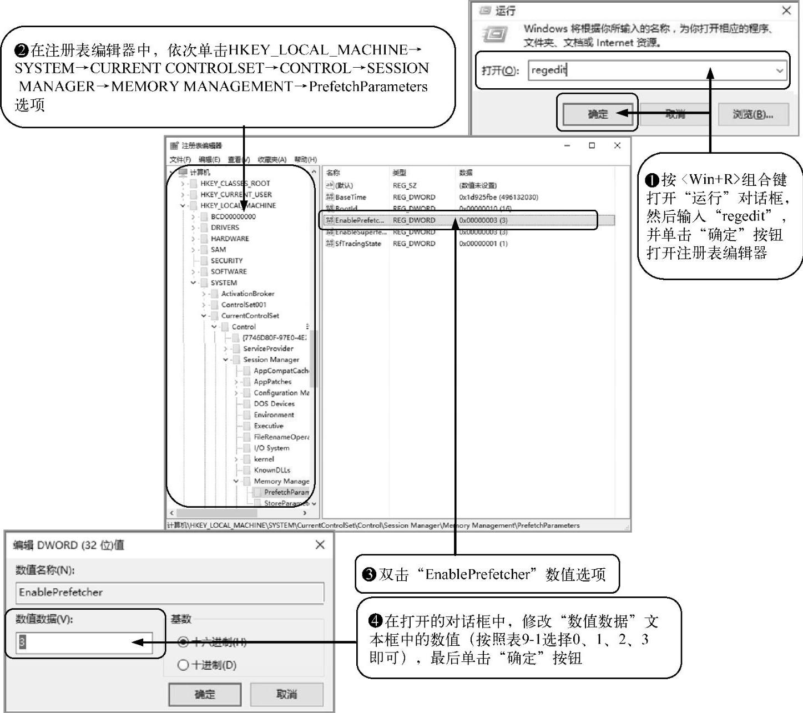Select the StoreParameters tree key
Viewport: 803px width, 713px height.
tap(286, 503)
